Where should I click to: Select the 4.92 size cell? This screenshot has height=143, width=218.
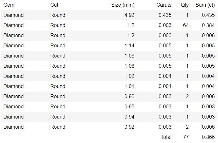click(x=129, y=15)
